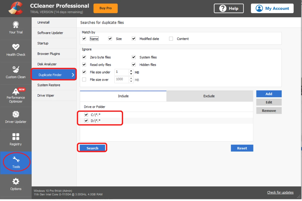The height and width of the screenshot is (201, 302).
Task: Click Edit button
Action: pos(269,102)
